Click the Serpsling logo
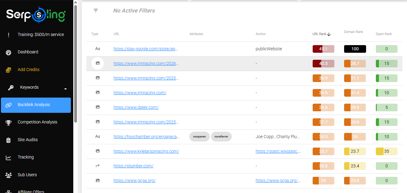This screenshot has width=407, height=193. [36, 15]
